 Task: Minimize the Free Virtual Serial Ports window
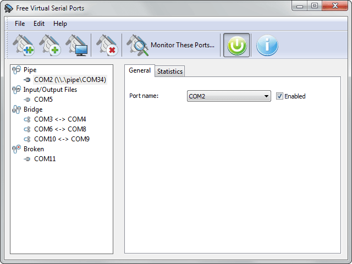300,6
